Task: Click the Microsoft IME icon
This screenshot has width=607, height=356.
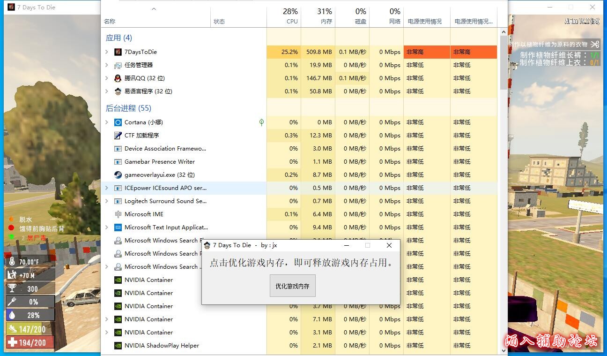Action: pyautogui.click(x=118, y=214)
